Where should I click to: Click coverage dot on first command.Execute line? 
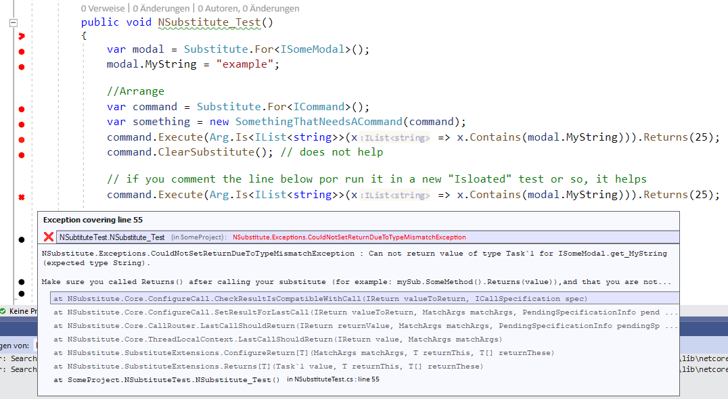22,139
